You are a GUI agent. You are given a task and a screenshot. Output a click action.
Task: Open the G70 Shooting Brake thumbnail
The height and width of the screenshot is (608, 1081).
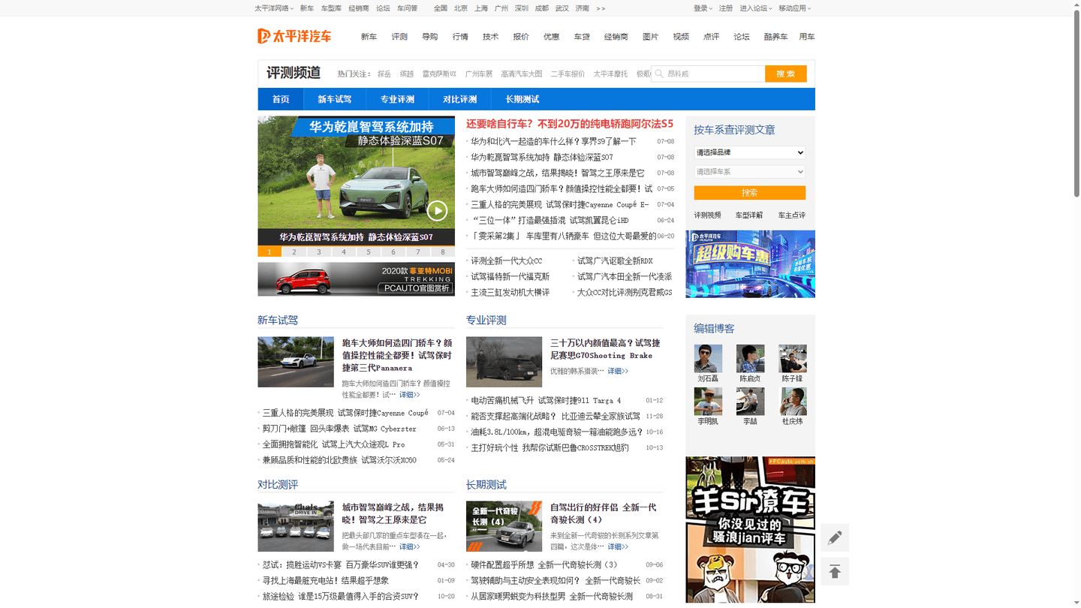point(504,362)
